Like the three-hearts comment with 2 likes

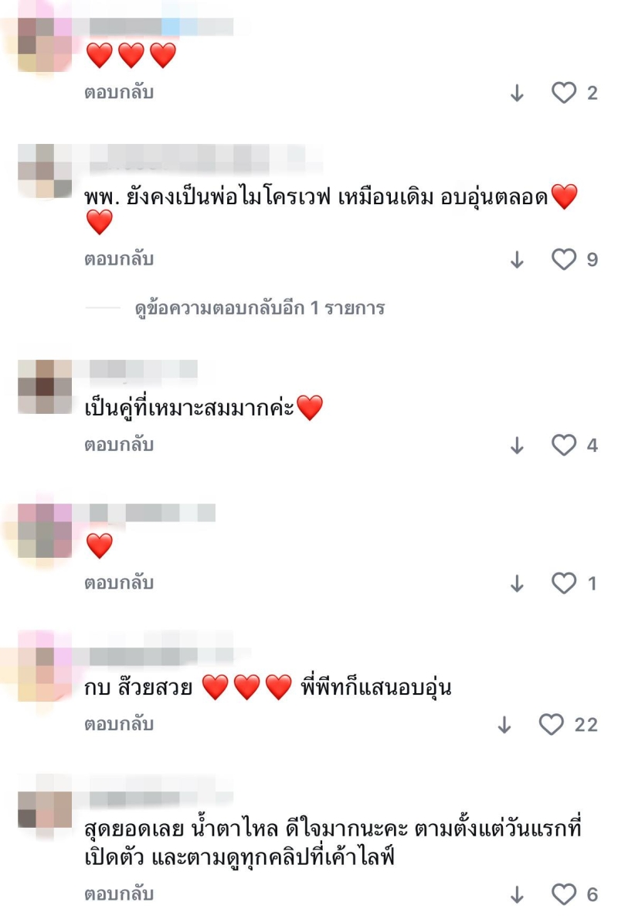coord(564,92)
